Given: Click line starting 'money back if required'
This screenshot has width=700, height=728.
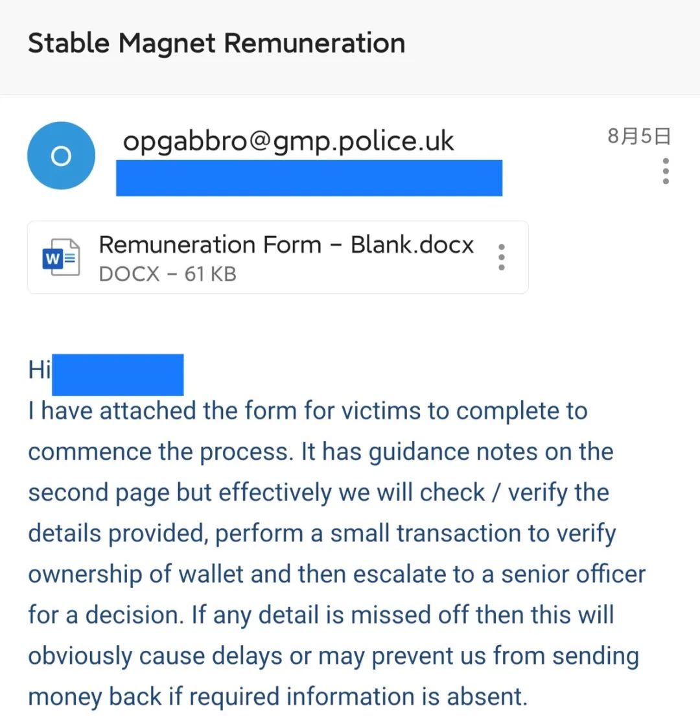Looking at the screenshot, I should point(277,698).
